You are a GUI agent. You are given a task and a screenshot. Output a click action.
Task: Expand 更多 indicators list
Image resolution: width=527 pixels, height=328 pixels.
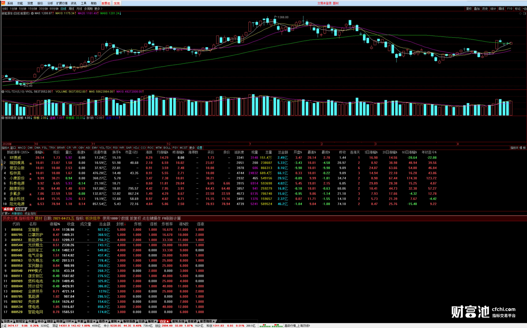[x=192, y=148]
